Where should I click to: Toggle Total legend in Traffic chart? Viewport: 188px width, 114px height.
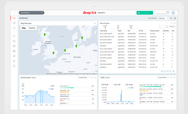(131, 88)
